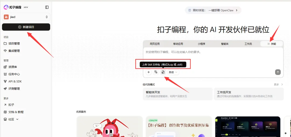The width and height of the screenshot is (291, 137).
Task: Expand the 社区 menu chevron
Action: coord(17,119)
